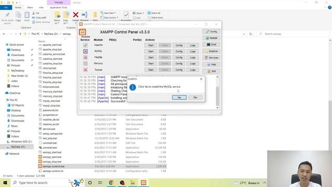This screenshot has width=332, height=187.
Task: Select OneDrive in navigation pane
Action: click(15, 93)
